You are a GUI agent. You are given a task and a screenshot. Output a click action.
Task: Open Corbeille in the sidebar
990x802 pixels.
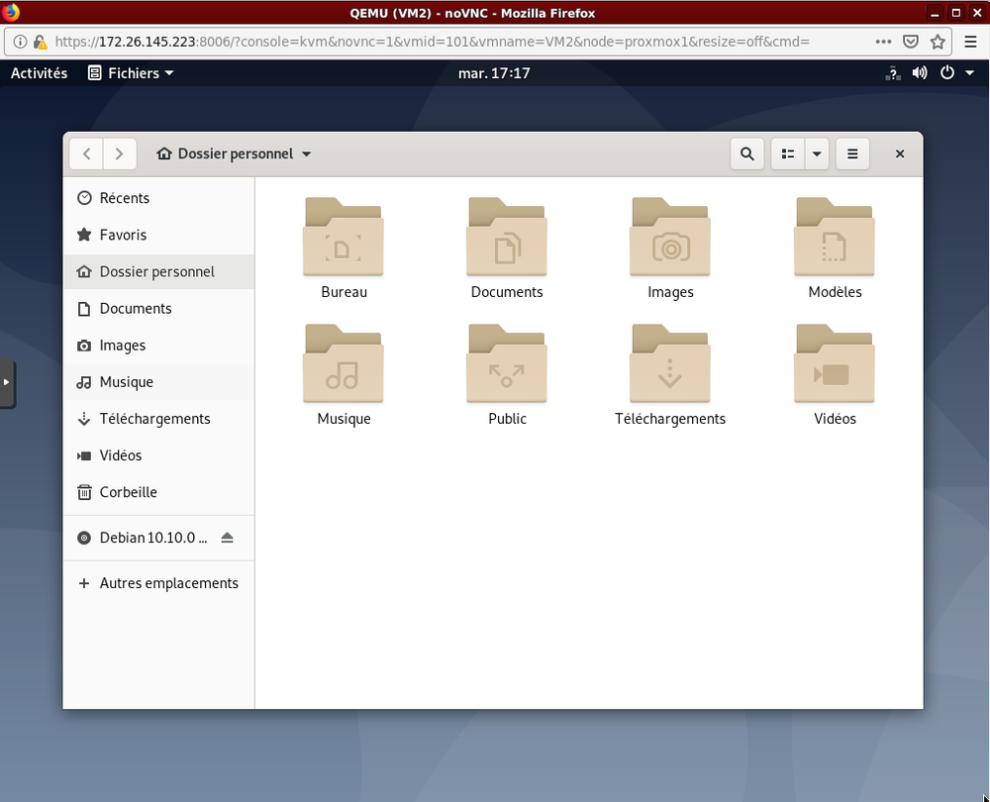(x=128, y=492)
